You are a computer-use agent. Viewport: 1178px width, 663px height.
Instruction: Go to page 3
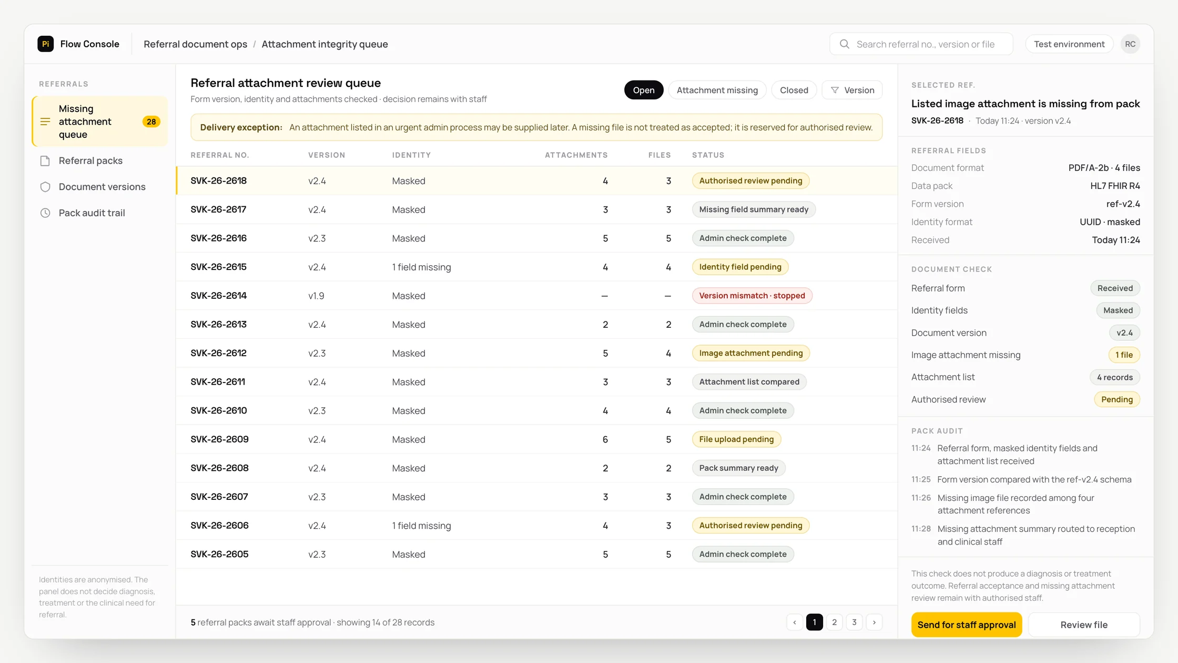pos(855,622)
